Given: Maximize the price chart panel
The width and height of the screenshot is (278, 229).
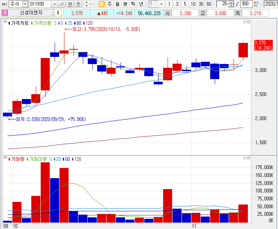Looking at the screenshot, I should 245,22.
